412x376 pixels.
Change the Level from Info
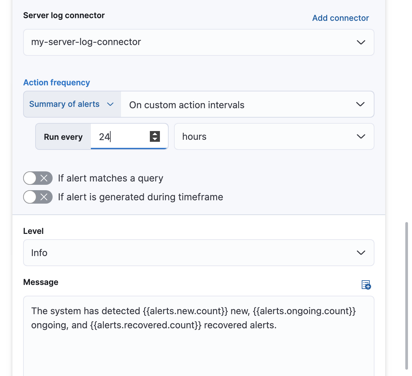coord(198,253)
